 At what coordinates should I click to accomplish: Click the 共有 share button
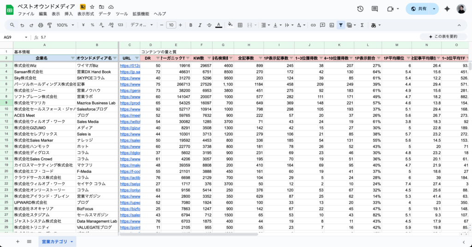click(419, 9)
